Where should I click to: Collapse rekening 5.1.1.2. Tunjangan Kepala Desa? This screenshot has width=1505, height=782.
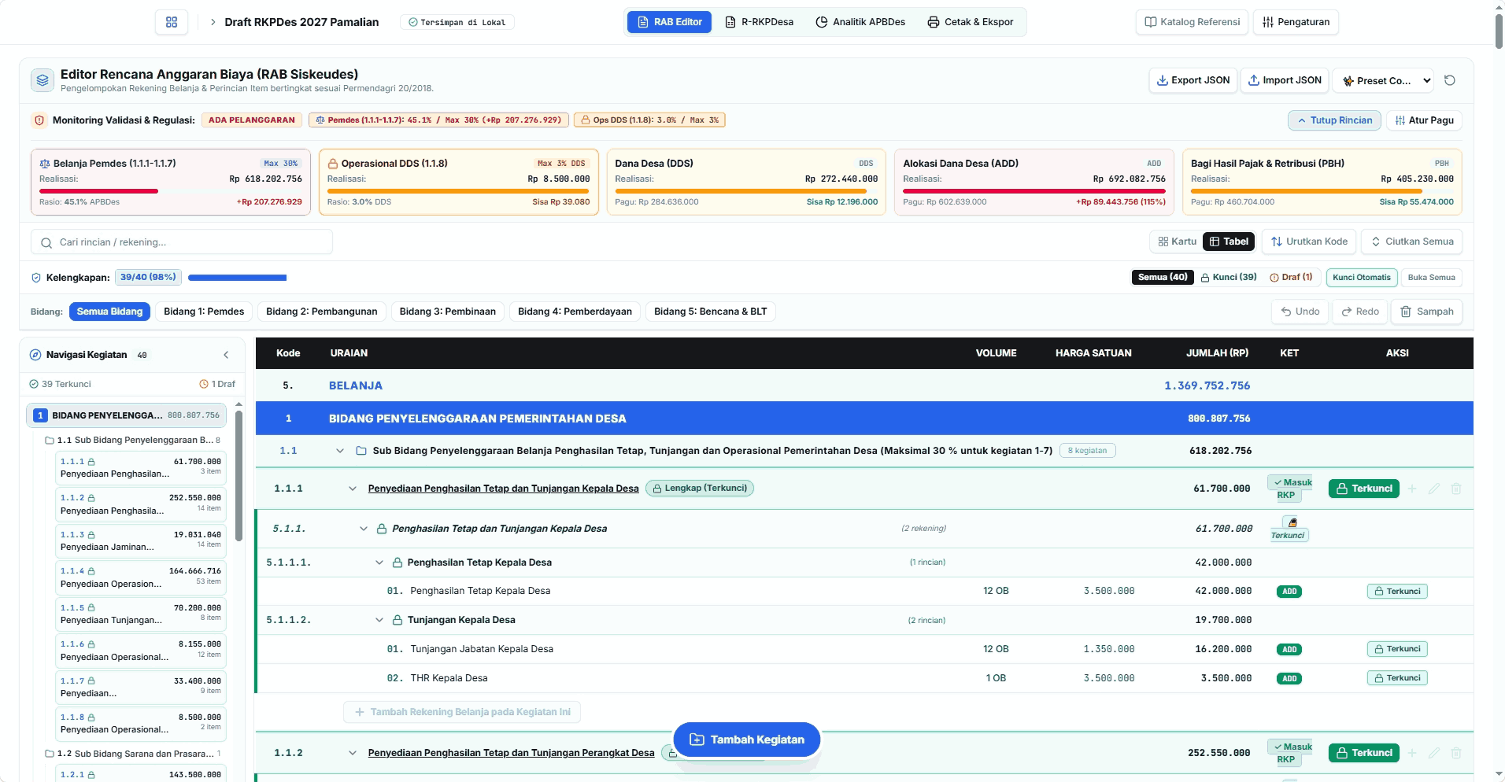(379, 620)
